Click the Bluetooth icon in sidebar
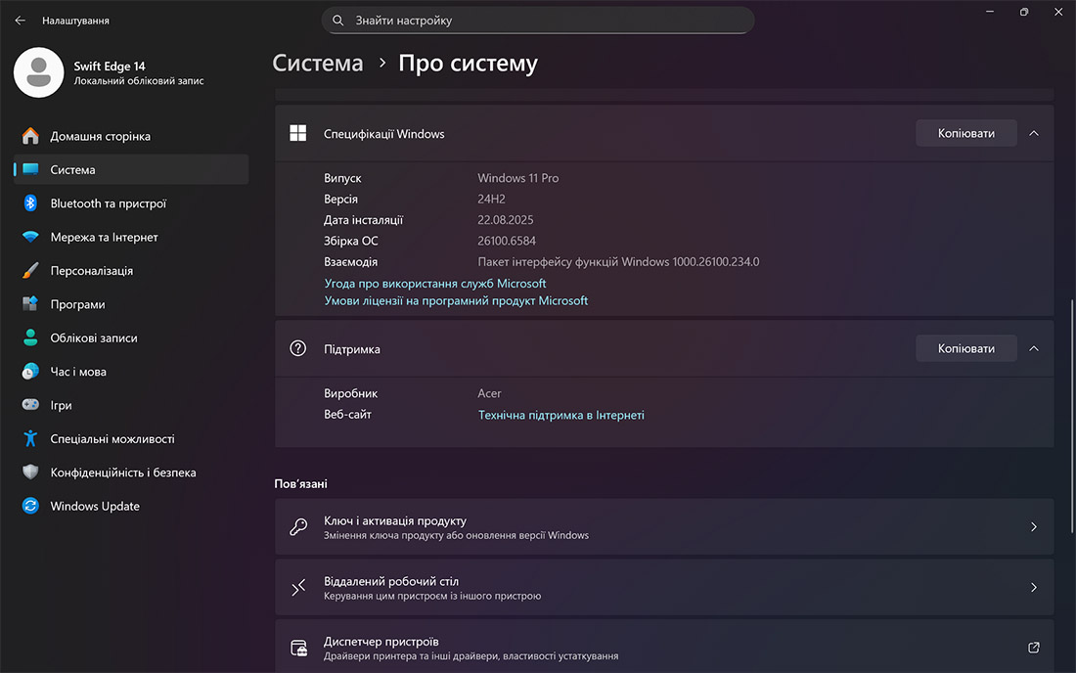 coord(30,203)
